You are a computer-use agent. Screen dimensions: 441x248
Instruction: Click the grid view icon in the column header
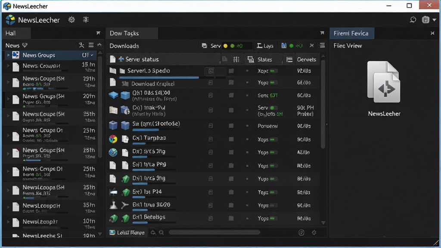pos(236,59)
